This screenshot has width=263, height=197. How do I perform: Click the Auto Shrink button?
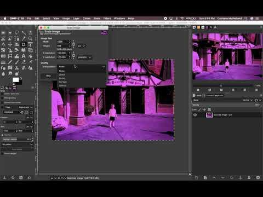click(x=17, y=149)
